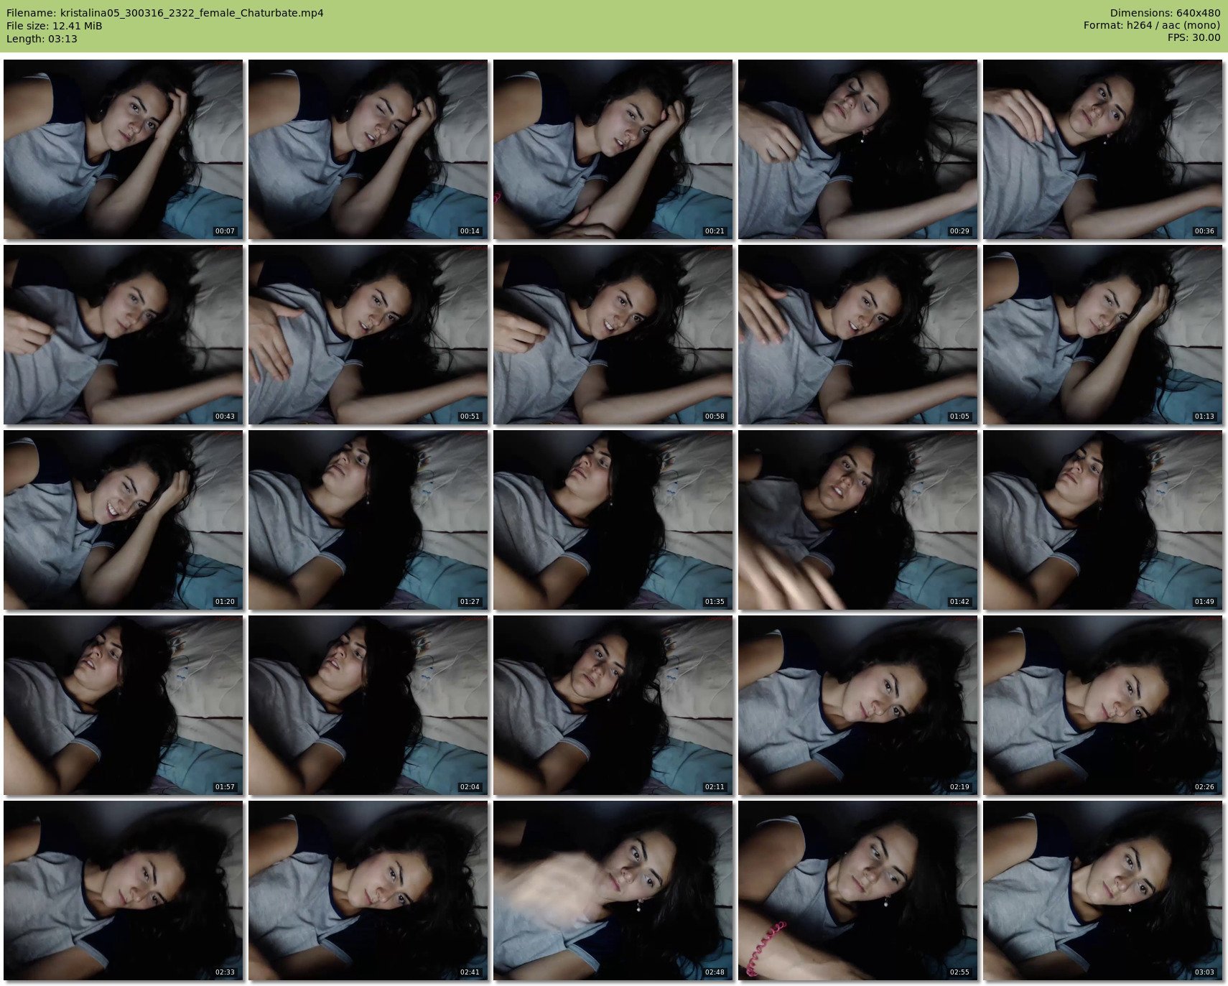Click the 'File size: 12.41 MiB' text
This screenshot has height=986, width=1228.
(x=55, y=26)
